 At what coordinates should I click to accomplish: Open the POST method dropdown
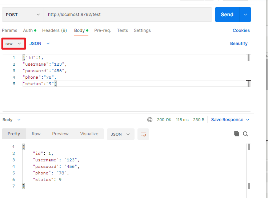[23, 15]
